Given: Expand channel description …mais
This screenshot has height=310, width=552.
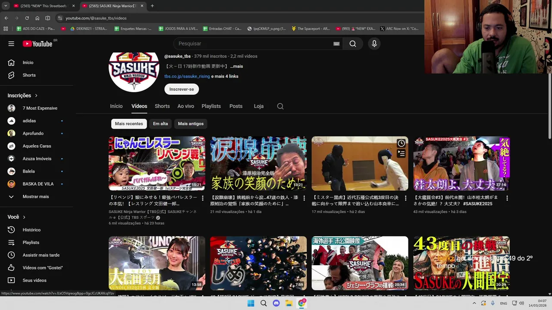Looking at the screenshot, I should 236,66.
